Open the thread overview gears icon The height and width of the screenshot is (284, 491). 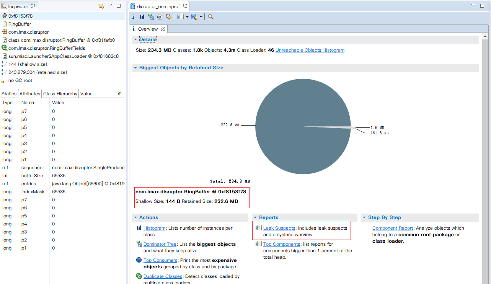[168, 17]
